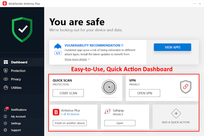Image resolution: width=204 pixels, height=136 pixels.
Task: Click the red Antivirus Plus B icon
Action: (x=56, y=112)
